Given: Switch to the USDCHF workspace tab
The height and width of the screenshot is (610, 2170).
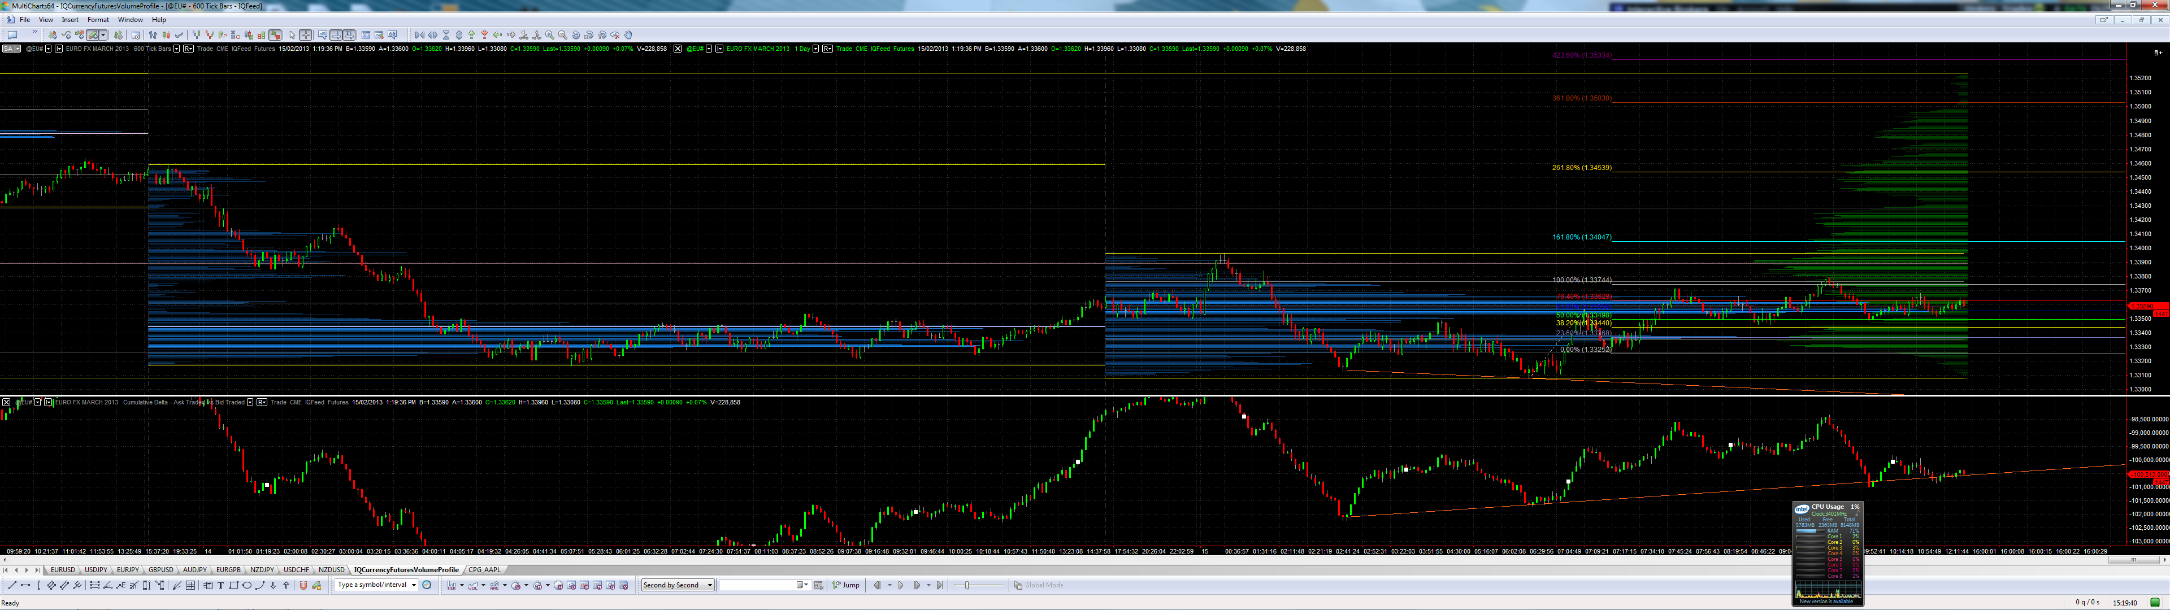Looking at the screenshot, I should pos(297,570).
